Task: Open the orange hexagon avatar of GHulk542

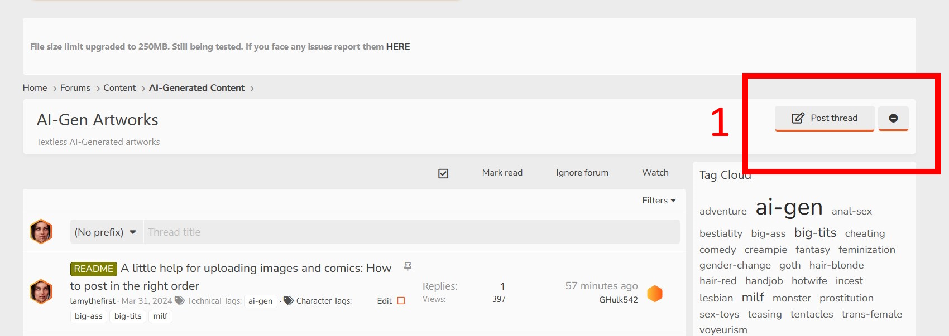Action: coord(655,293)
